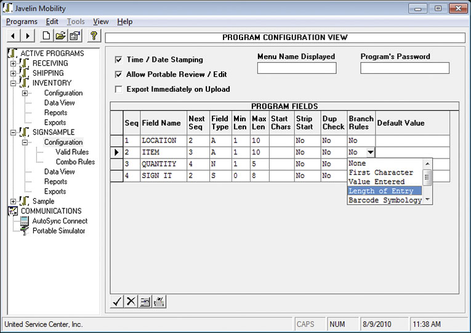Expand the SHIPPING tree node
Viewport: 471px width, 333px height.
[x=13, y=73]
